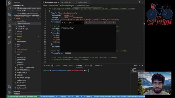
Task: Open README.md in the file tree
Action: [21, 83]
